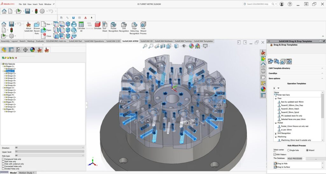Start Drill Recognition
The width and height of the screenshot is (326, 174).
(x=124, y=27)
